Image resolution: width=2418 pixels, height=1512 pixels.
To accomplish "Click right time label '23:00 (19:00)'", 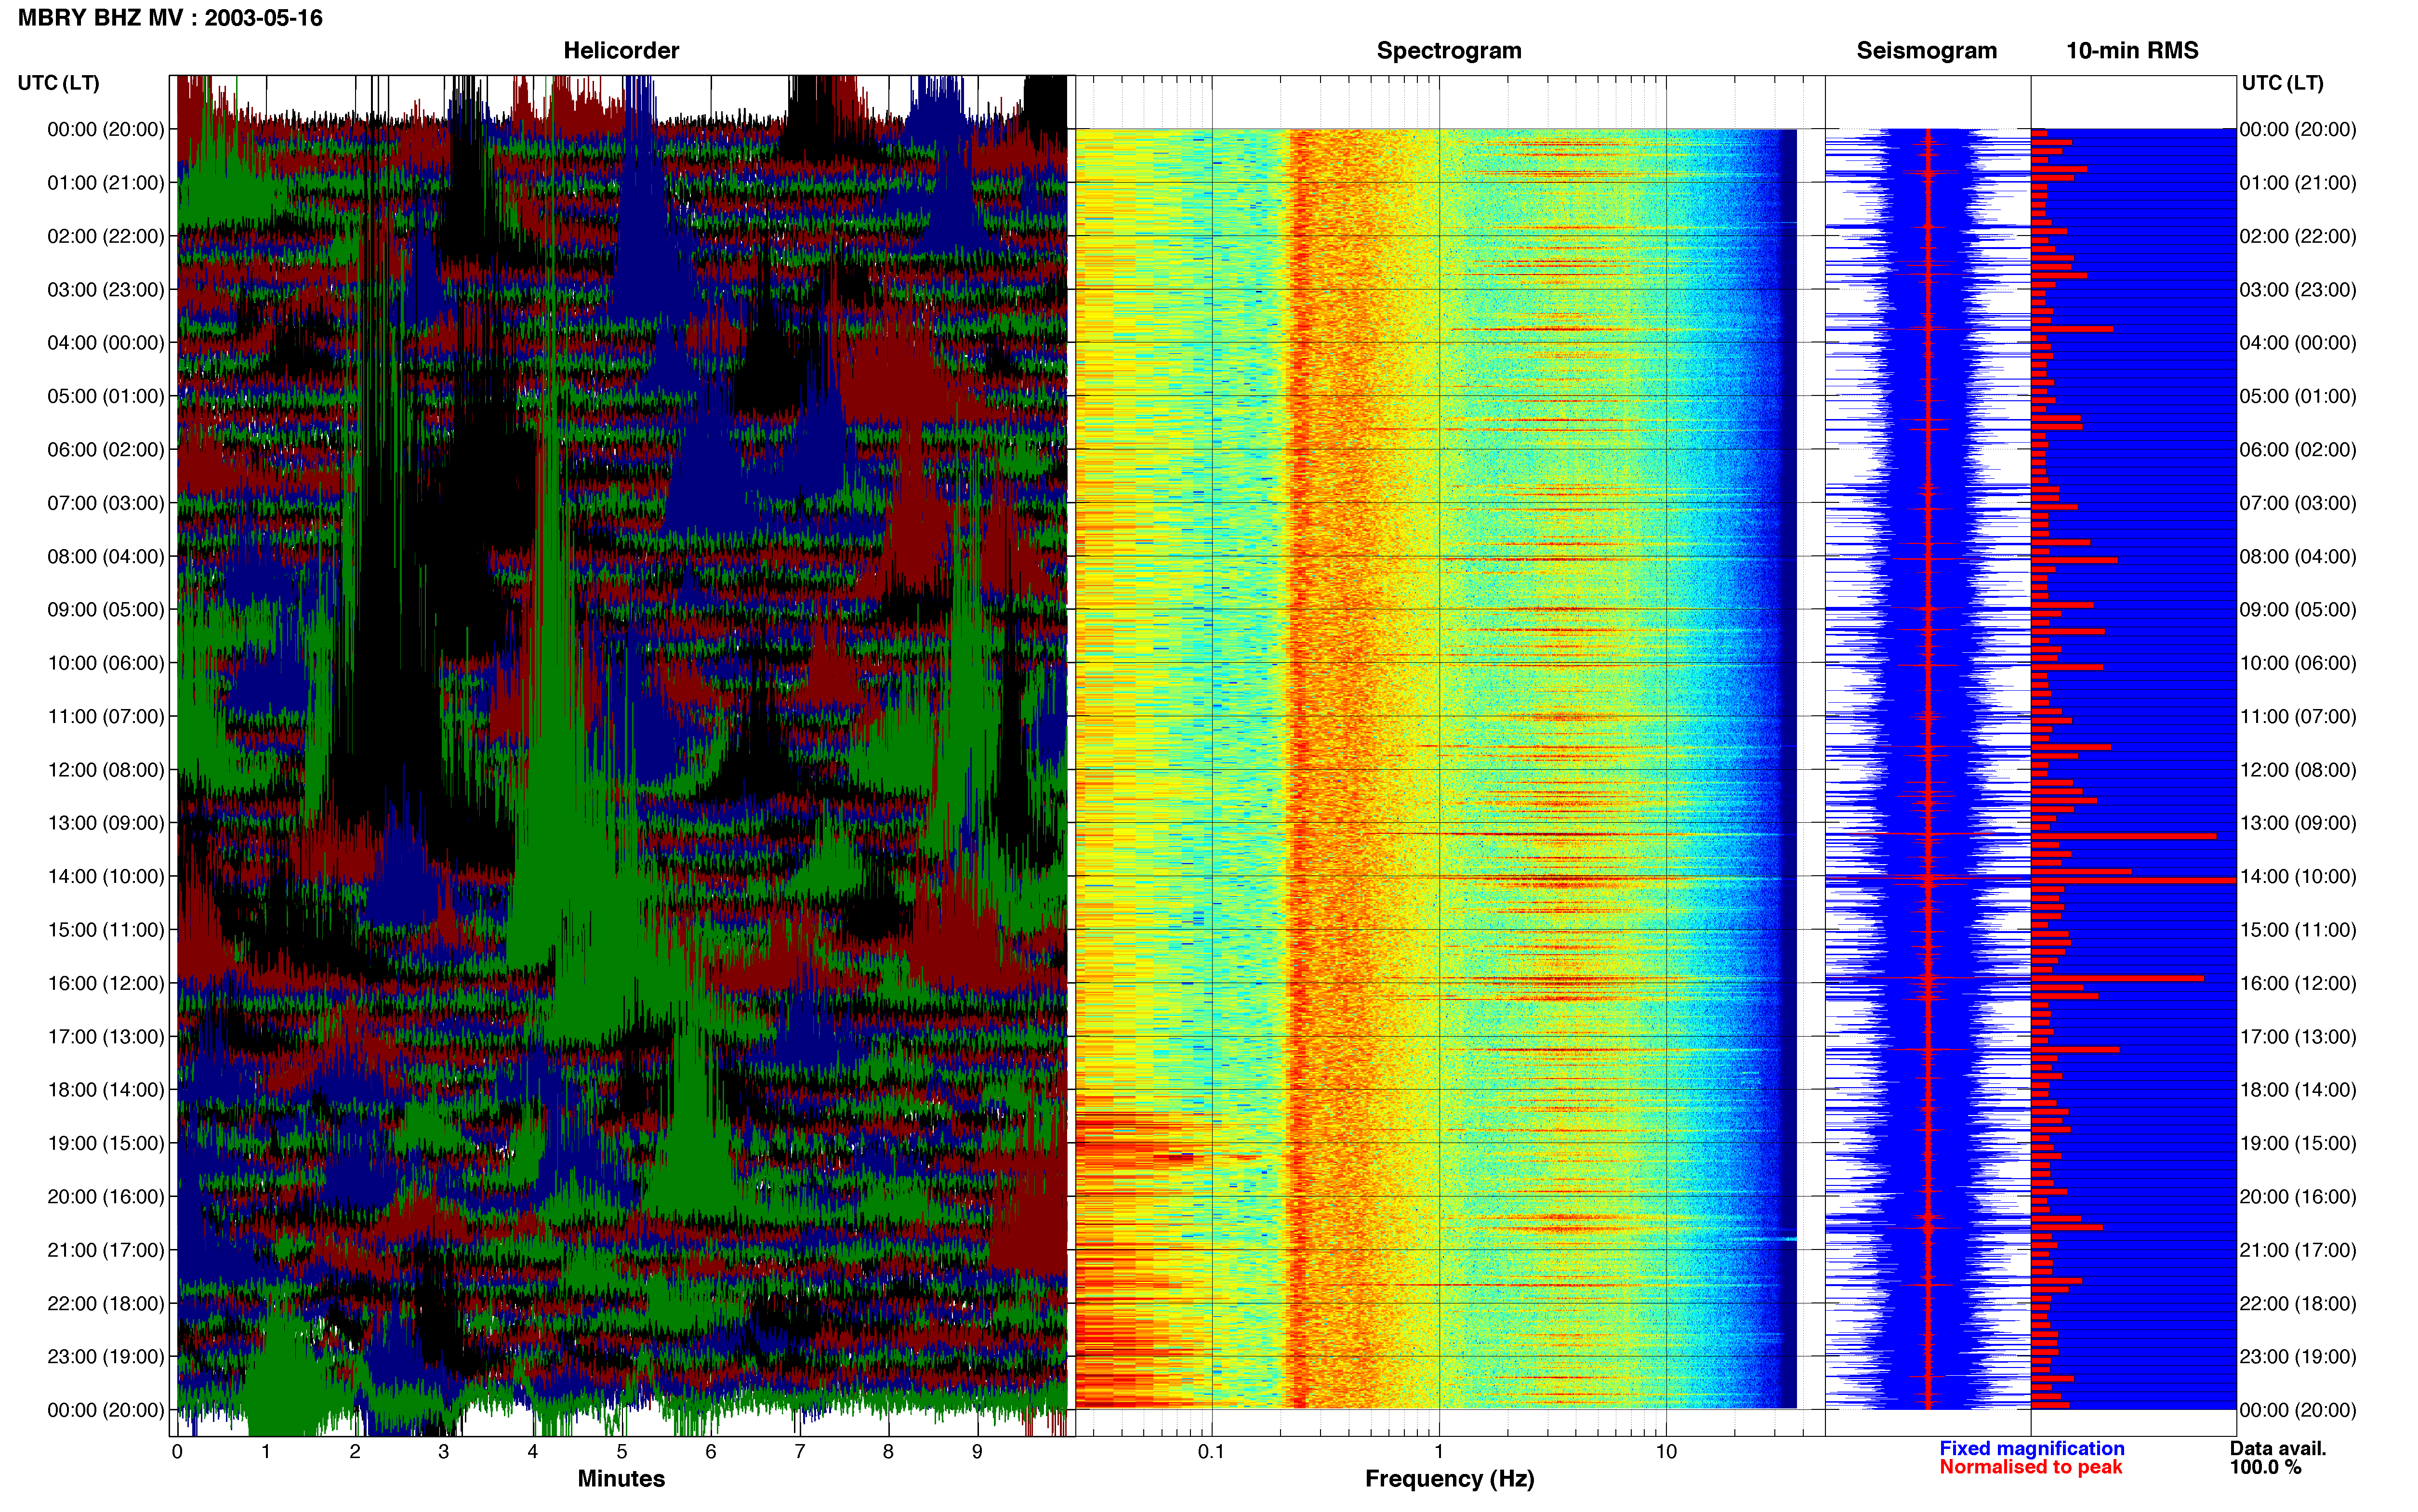I will [2298, 1357].
